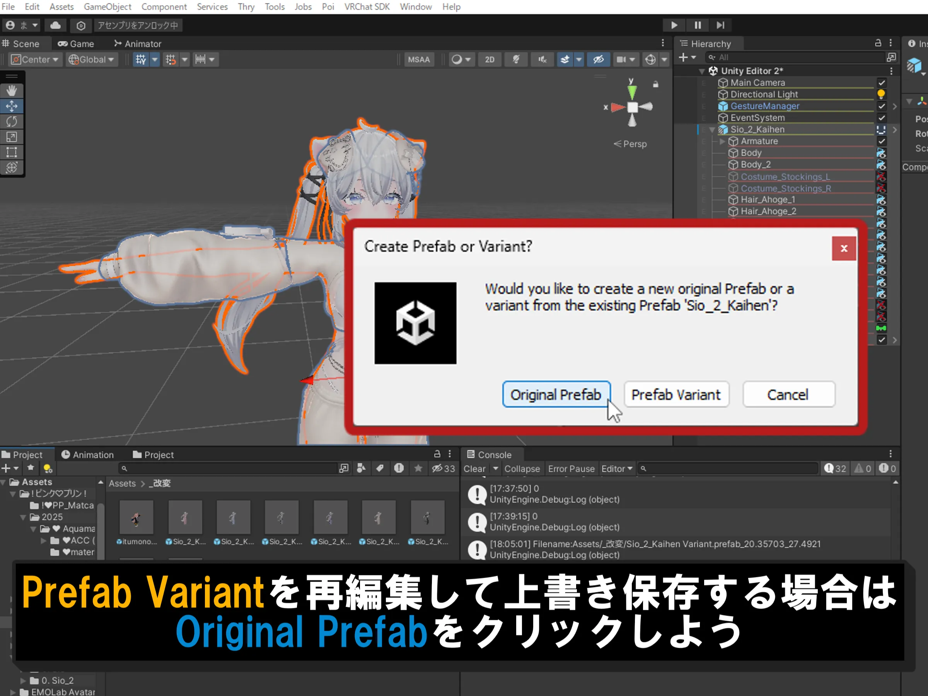
Task: Open the GameObject menu
Action: [x=107, y=7]
